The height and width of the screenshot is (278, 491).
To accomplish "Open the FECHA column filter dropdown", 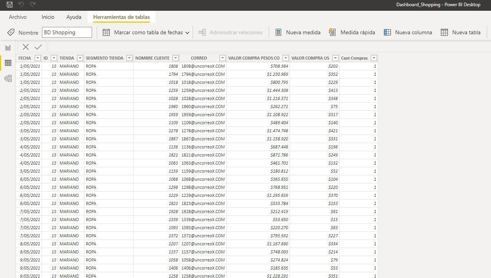I will tap(37, 58).
